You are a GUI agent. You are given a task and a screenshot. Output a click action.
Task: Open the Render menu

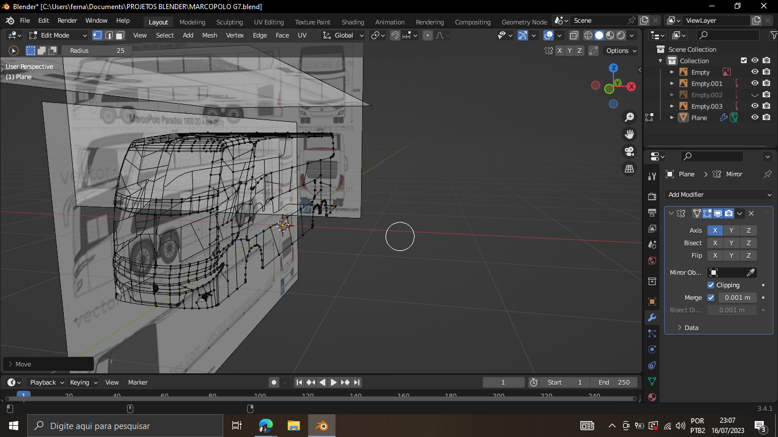click(x=67, y=20)
